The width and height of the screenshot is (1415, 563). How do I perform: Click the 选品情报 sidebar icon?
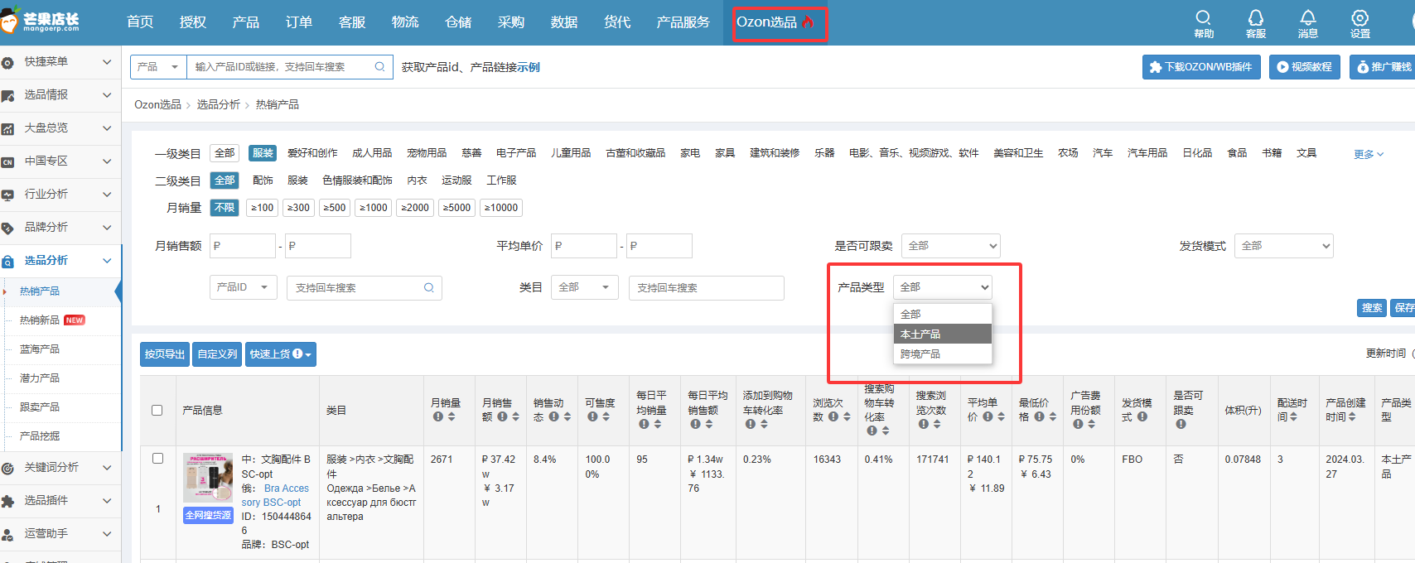(x=7, y=95)
